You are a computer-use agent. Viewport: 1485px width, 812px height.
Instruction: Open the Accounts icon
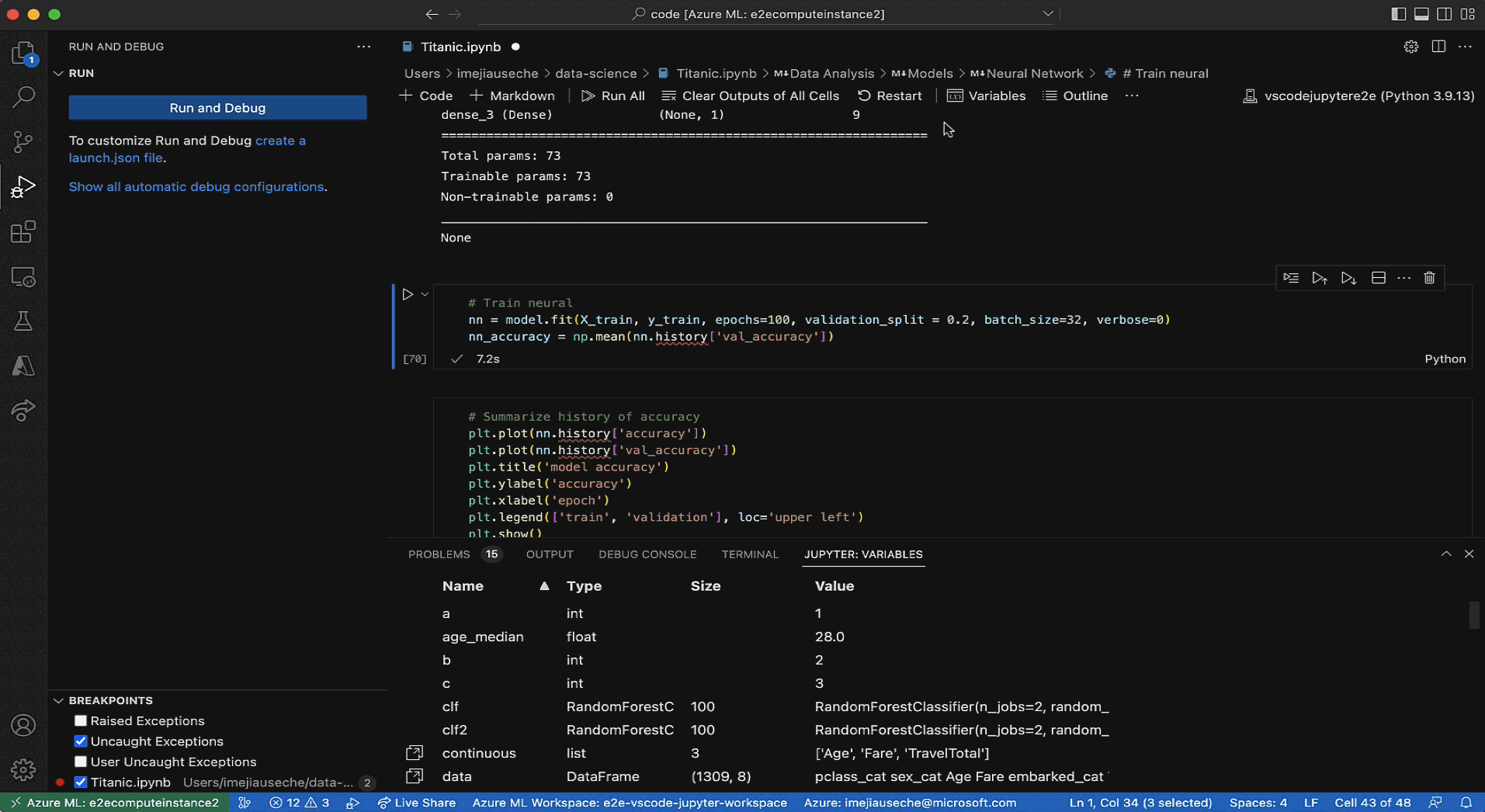tap(23, 725)
